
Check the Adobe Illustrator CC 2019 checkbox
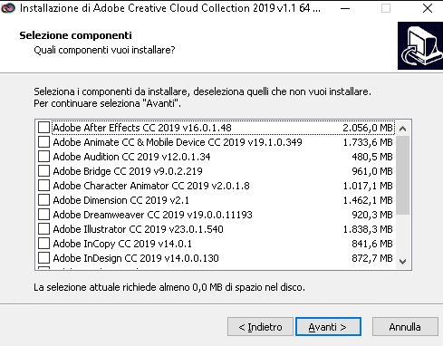pos(43,229)
